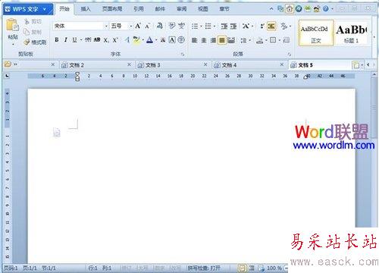The width and height of the screenshot is (379, 273).
Task: Click the Format Painter (格式刷) button
Action: pyautogui.click(x=36, y=42)
